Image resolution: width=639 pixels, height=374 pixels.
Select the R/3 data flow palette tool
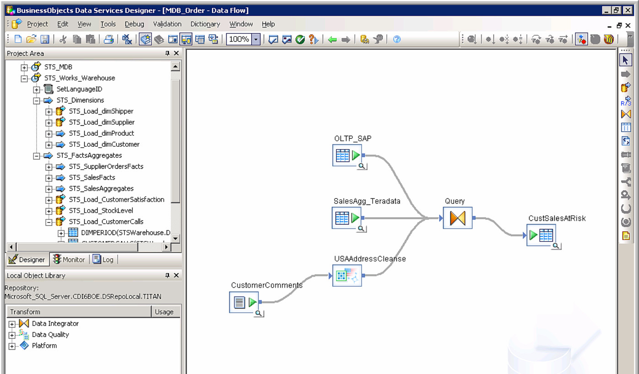[626, 101]
